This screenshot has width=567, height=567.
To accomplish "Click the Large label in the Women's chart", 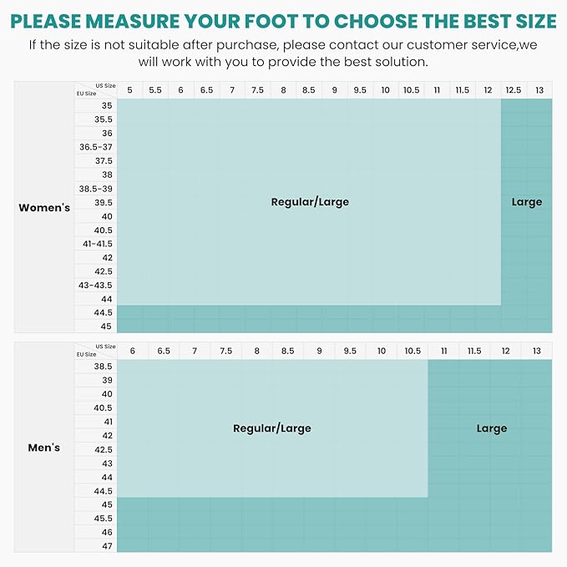I will (526, 202).
